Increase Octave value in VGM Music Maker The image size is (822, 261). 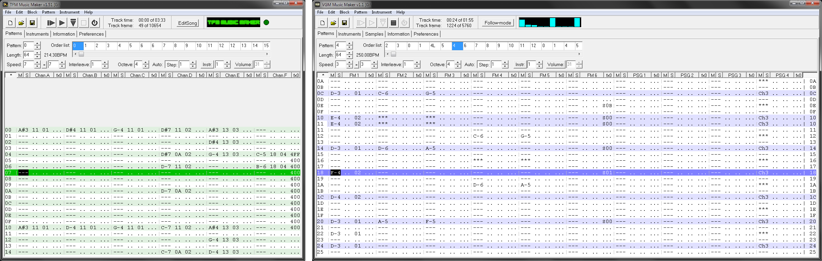tap(458, 62)
